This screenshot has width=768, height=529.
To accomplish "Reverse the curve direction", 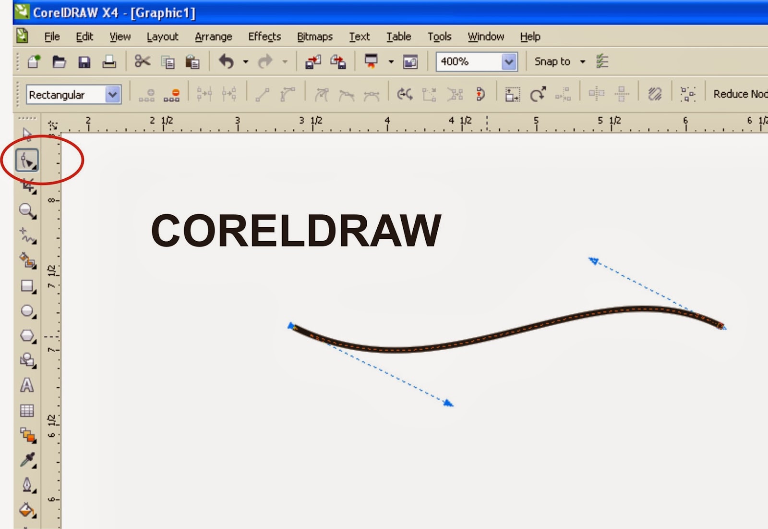I will (x=405, y=94).
